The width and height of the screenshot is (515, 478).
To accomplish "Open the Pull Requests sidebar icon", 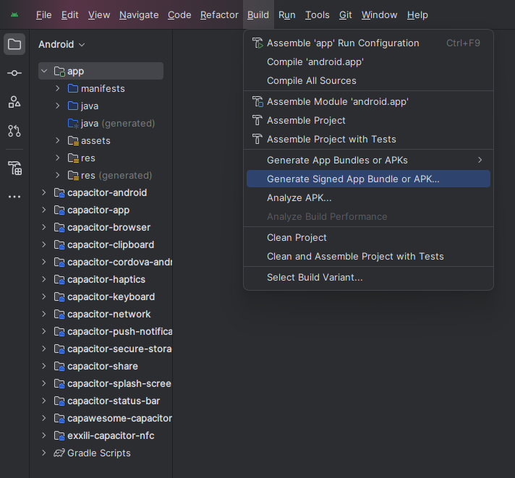I will 14,131.
